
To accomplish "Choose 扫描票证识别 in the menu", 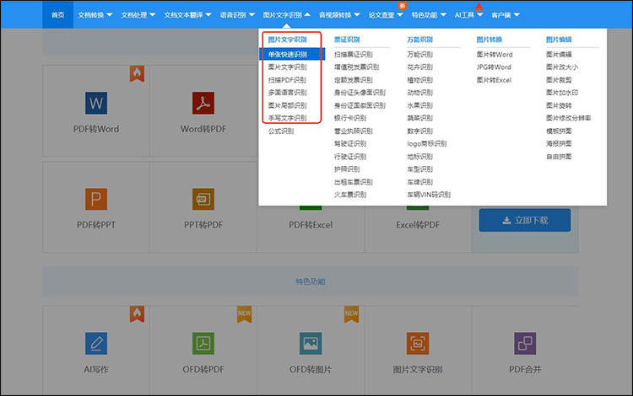I will point(354,55).
